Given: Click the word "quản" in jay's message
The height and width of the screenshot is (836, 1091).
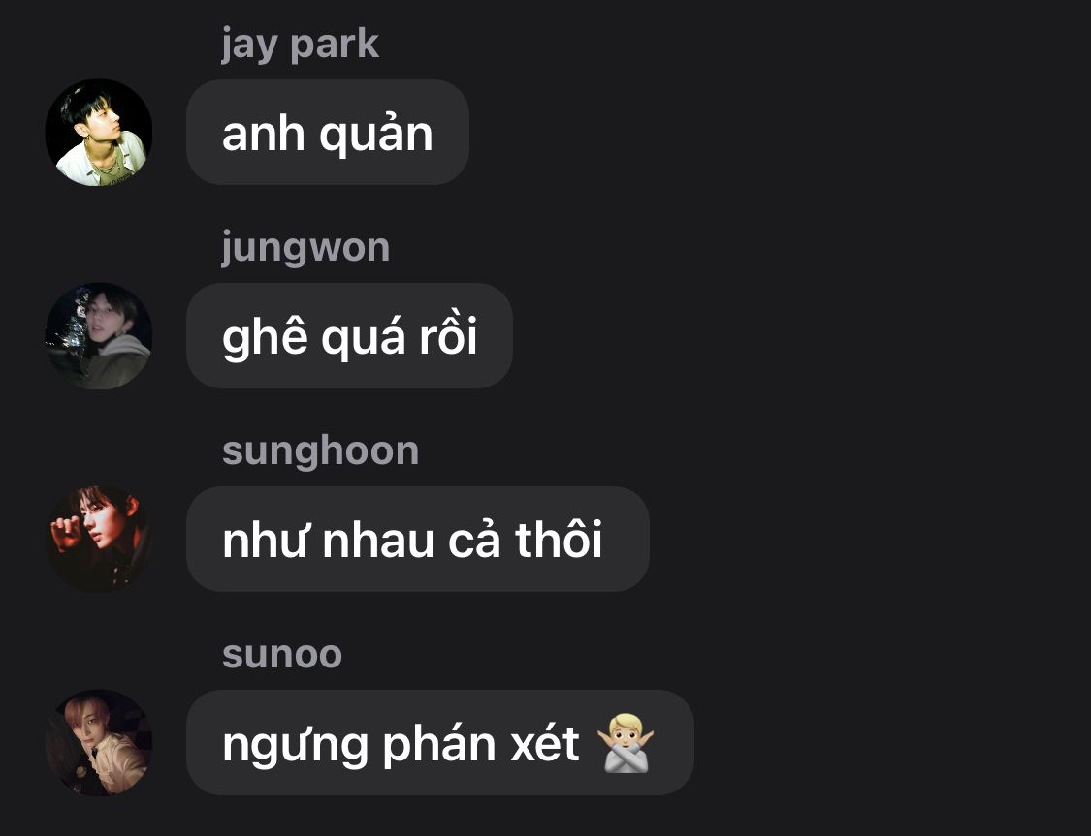Looking at the screenshot, I should (x=375, y=135).
